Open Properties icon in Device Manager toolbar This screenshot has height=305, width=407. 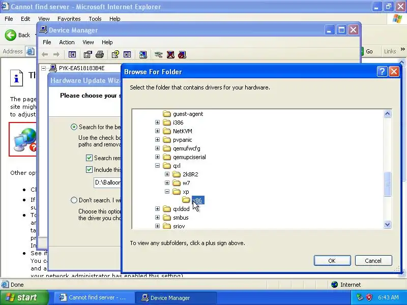coord(88,54)
